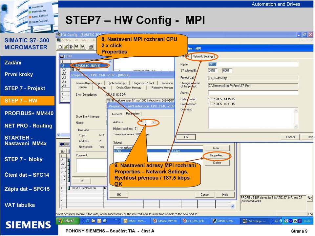The width and height of the screenshot is (315, 236).
Task: Select General tab in CPU 314C-2 DP properties
Action: 82,87
